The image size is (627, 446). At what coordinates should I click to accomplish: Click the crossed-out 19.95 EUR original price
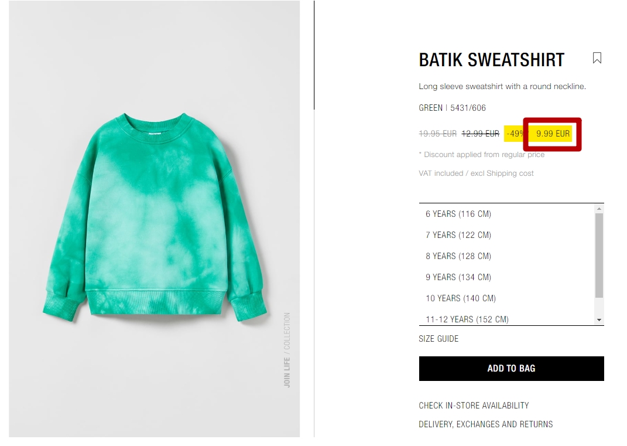click(437, 134)
